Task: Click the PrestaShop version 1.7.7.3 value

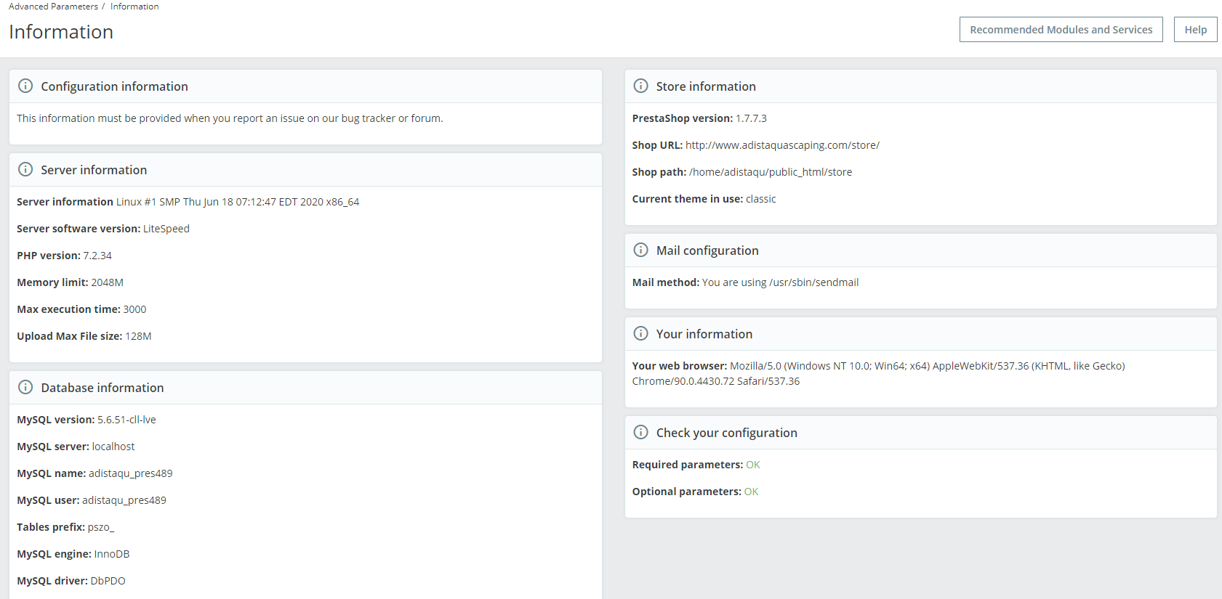Action: (x=751, y=118)
